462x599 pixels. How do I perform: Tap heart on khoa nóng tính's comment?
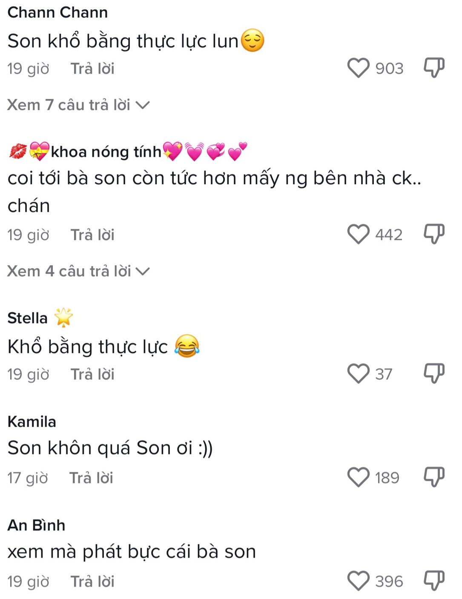pyautogui.click(x=358, y=234)
